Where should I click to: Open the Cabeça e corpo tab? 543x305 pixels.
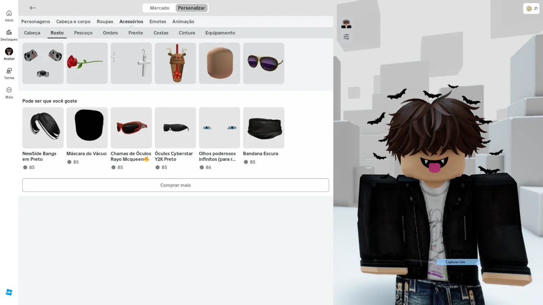click(73, 22)
